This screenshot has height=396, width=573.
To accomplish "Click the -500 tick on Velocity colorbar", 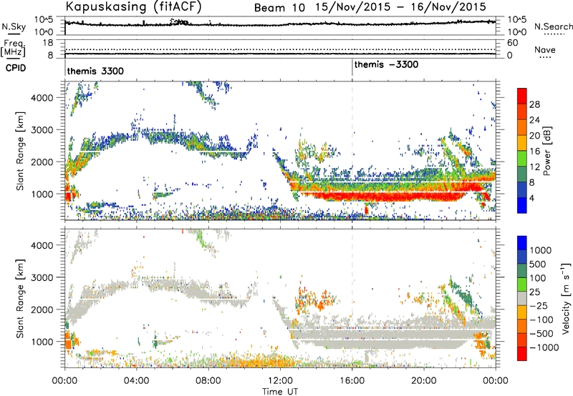I will coord(541,333).
